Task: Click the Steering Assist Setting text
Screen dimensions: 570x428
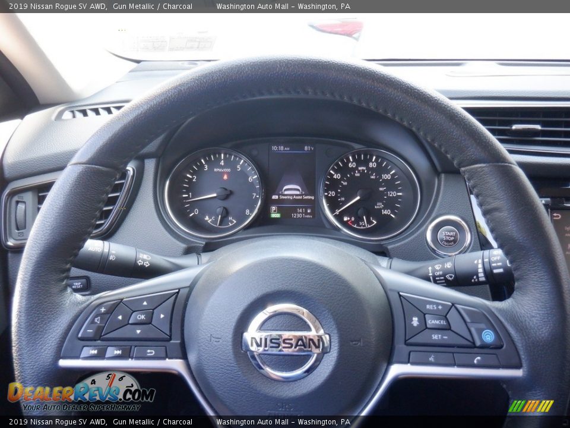Action: point(297,197)
